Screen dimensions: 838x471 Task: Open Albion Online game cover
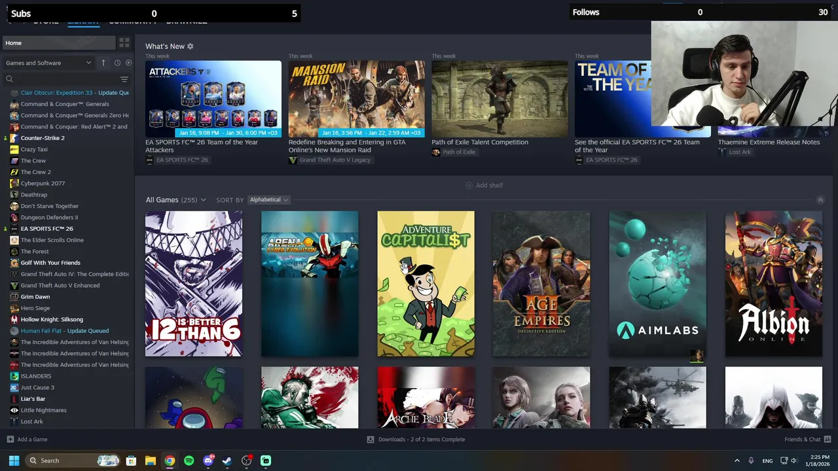pyautogui.click(x=774, y=284)
